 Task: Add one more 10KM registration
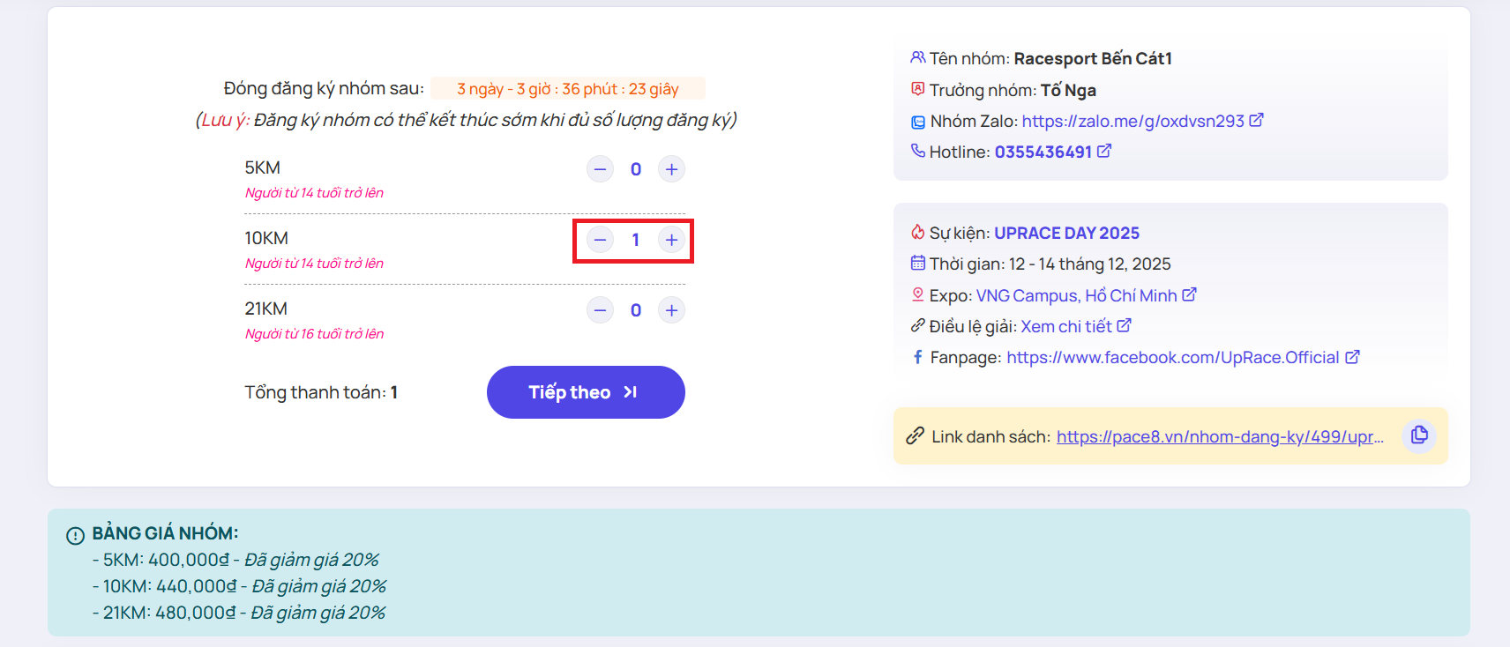point(671,240)
